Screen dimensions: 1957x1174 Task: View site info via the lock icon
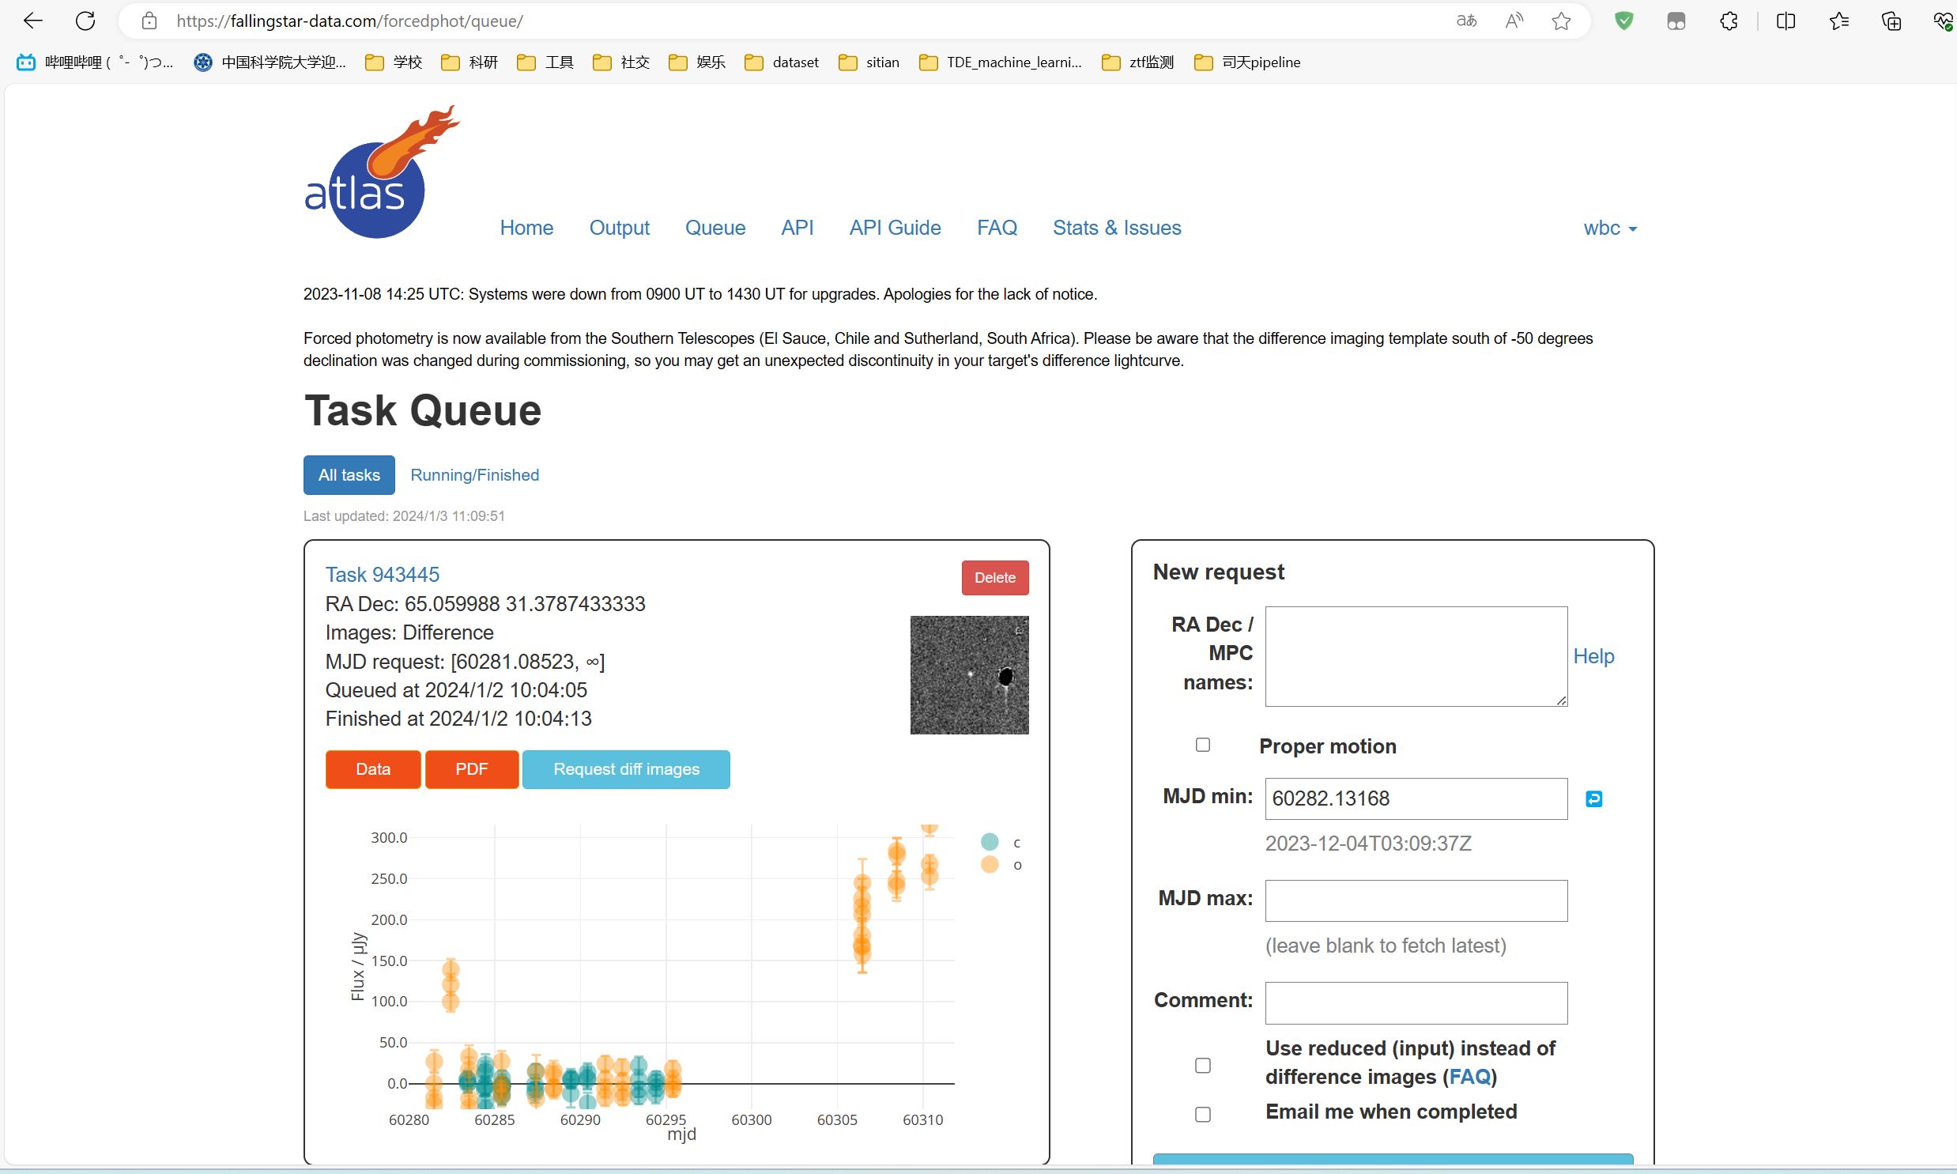pyautogui.click(x=149, y=21)
